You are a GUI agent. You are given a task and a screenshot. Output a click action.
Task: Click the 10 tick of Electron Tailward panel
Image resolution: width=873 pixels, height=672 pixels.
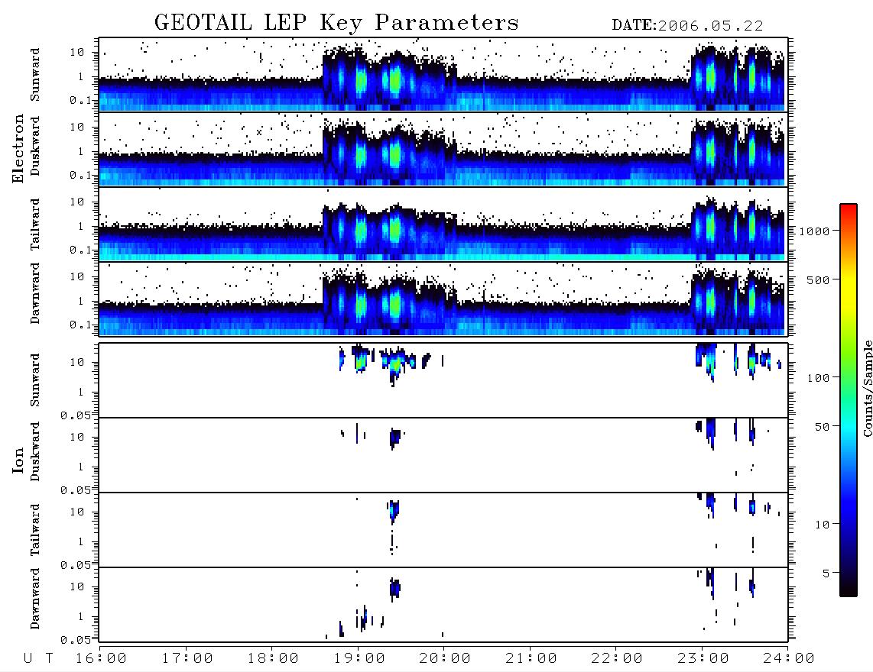77,202
